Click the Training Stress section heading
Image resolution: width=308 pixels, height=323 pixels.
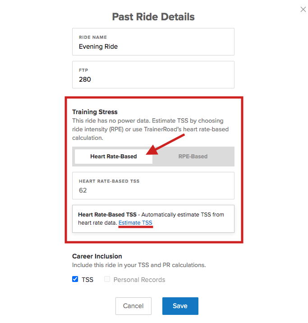tap(95, 112)
